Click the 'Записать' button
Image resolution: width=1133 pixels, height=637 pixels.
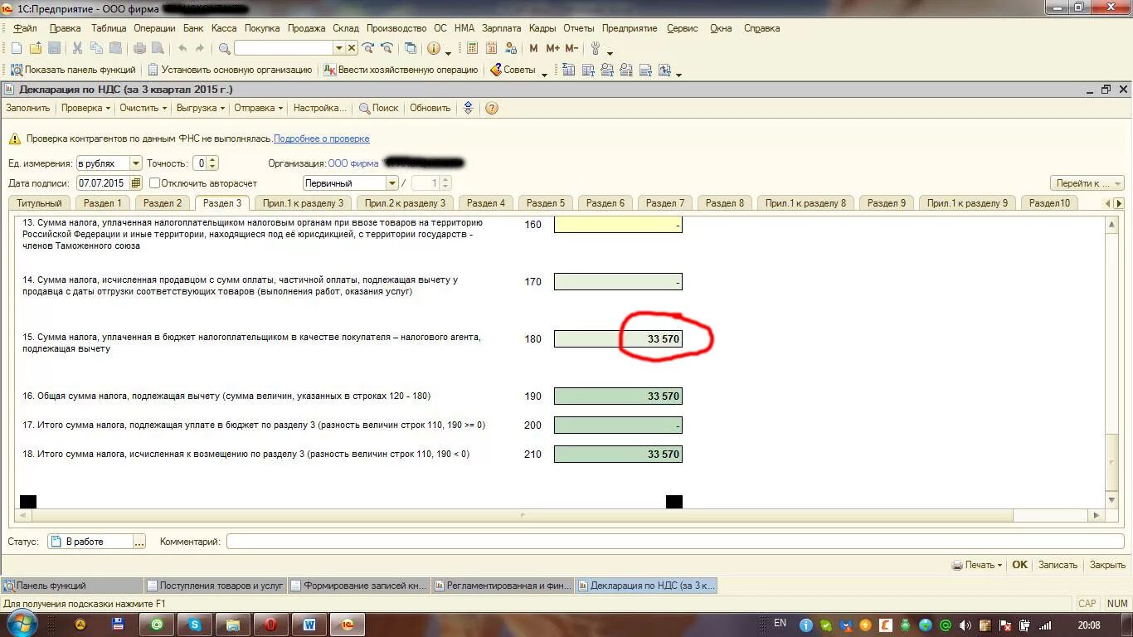point(1058,565)
